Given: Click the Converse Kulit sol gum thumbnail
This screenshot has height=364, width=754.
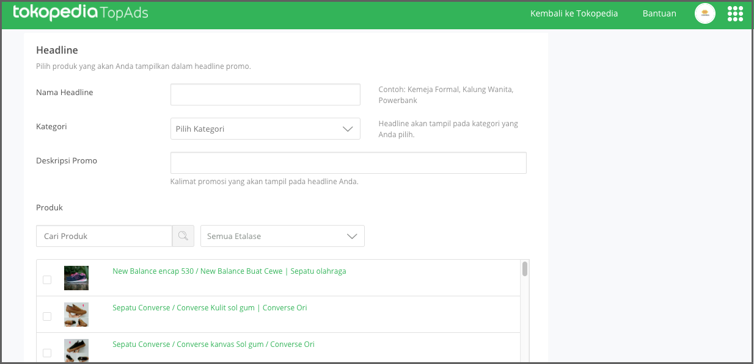Looking at the screenshot, I should [76, 315].
